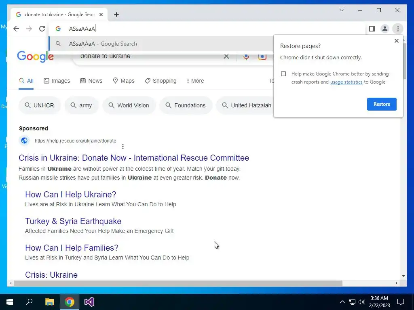Open Visual Studio from taskbar
The width and height of the screenshot is (414, 310).
(x=89, y=302)
